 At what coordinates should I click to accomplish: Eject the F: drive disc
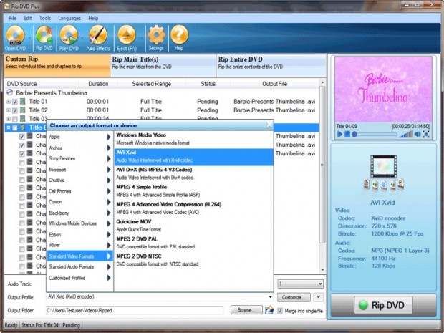coord(127,38)
